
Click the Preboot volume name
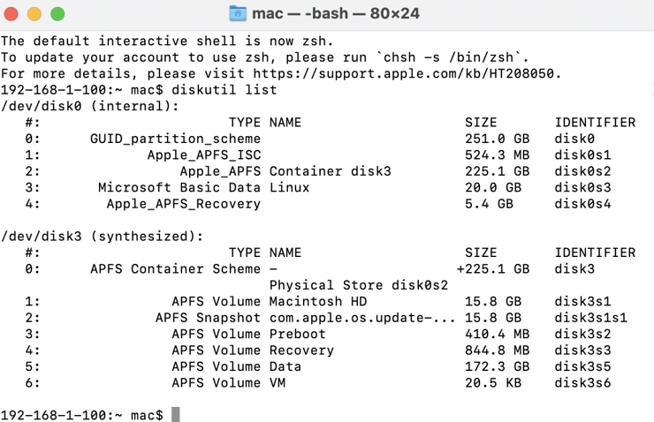pyautogui.click(x=297, y=334)
